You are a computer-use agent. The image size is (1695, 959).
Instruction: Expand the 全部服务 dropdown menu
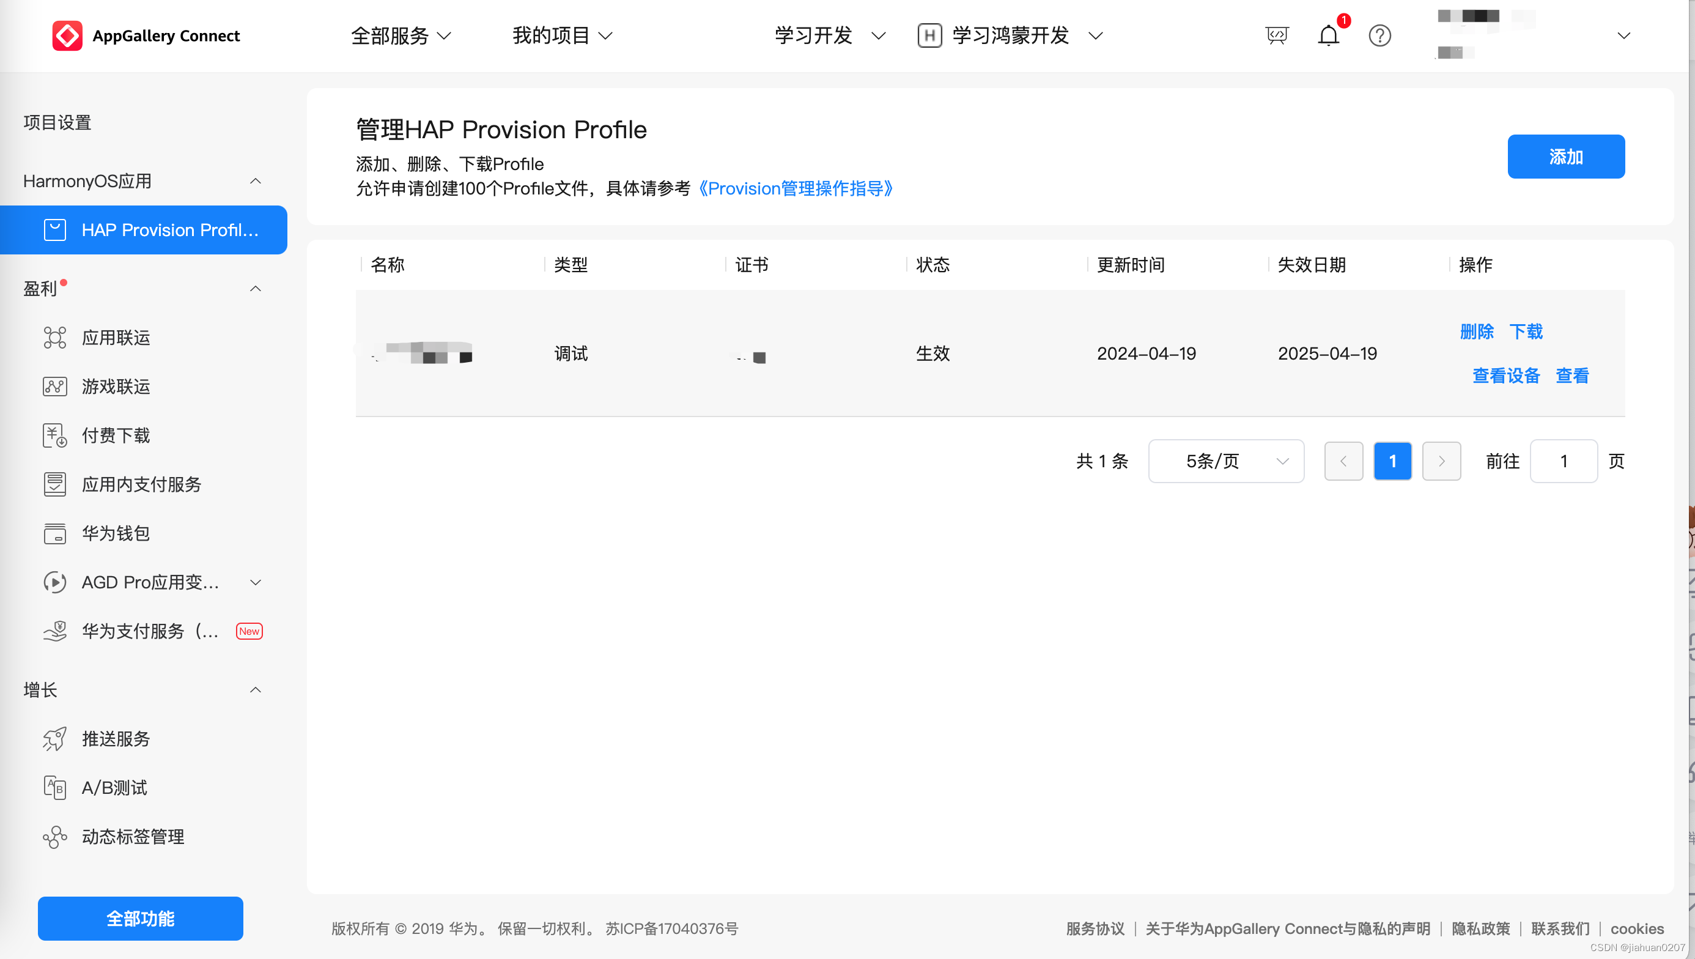point(401,35)
